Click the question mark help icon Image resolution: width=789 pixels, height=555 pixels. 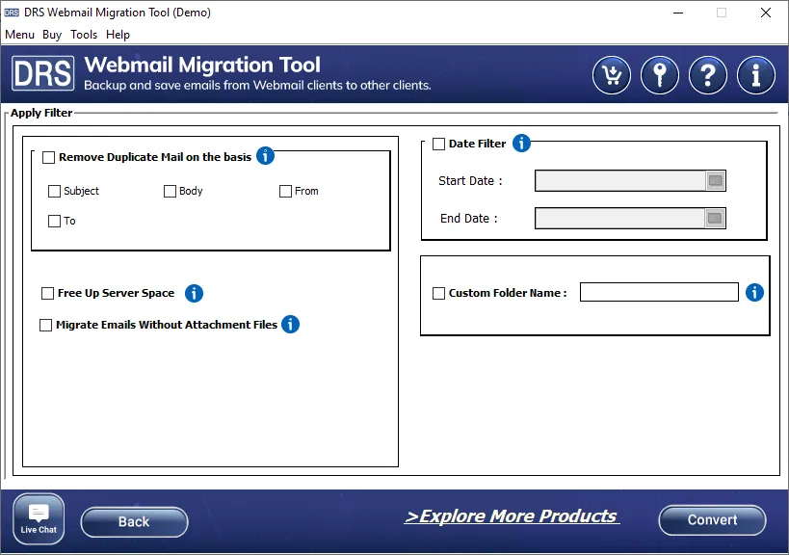pyautogui.click(x=708, y=75)
